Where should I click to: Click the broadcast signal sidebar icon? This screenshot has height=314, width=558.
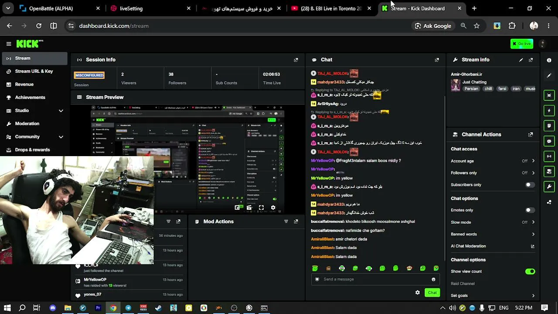pyautogui.click(x=549, y=156)
